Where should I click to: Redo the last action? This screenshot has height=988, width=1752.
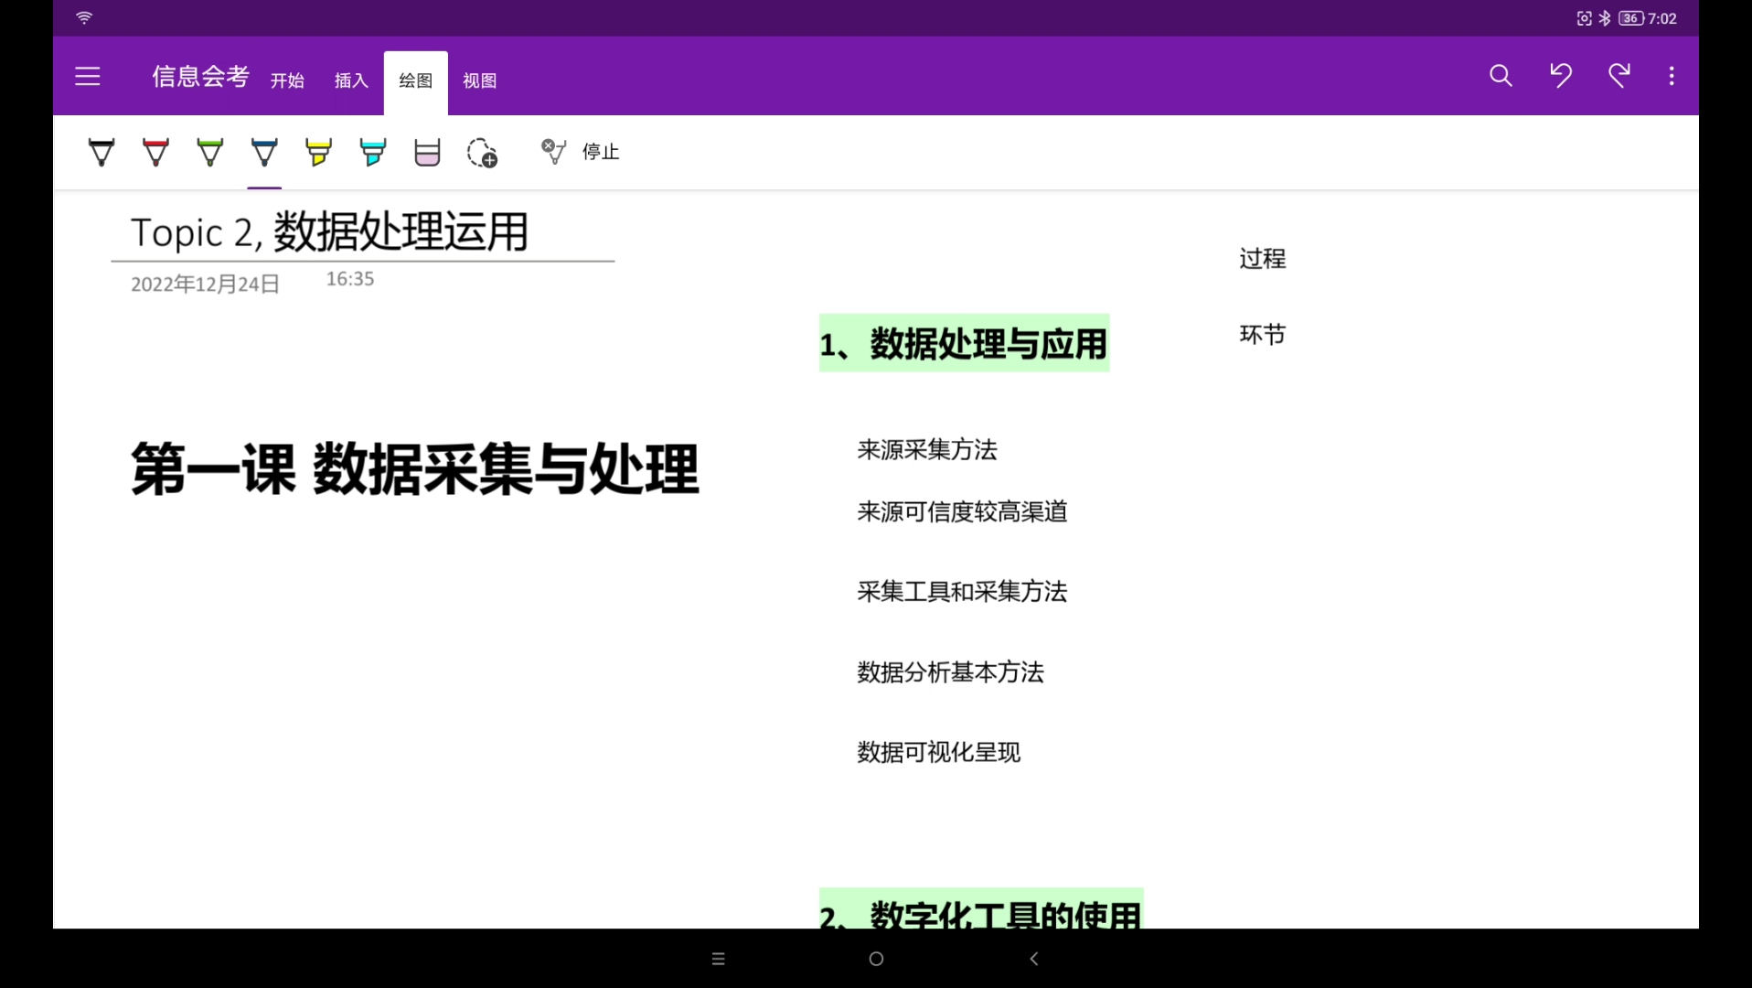coord(1619,75)
